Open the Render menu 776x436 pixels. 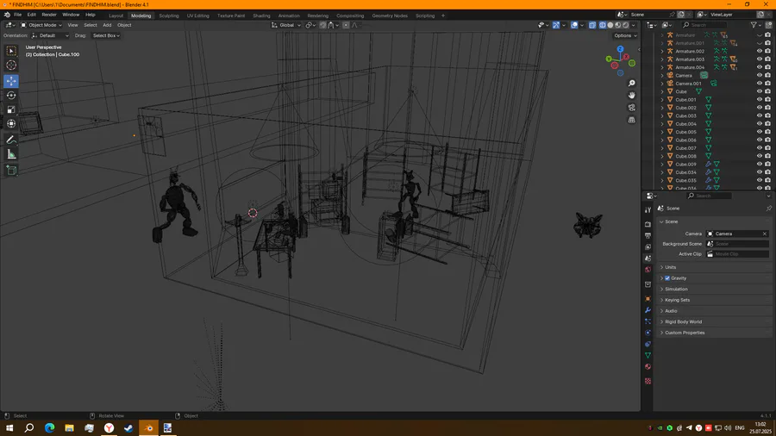[x=49, y=15]
